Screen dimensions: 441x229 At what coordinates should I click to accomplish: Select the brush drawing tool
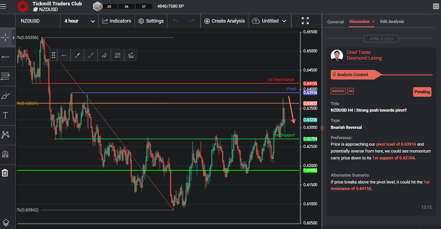coord(5,96)
